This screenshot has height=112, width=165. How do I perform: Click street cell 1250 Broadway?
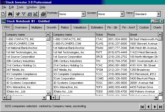144,70
